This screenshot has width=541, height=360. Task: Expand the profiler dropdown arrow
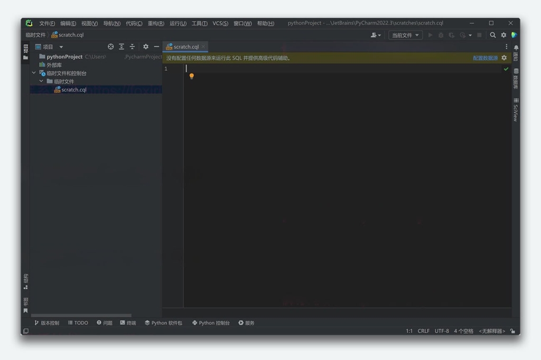click(470, 35)
